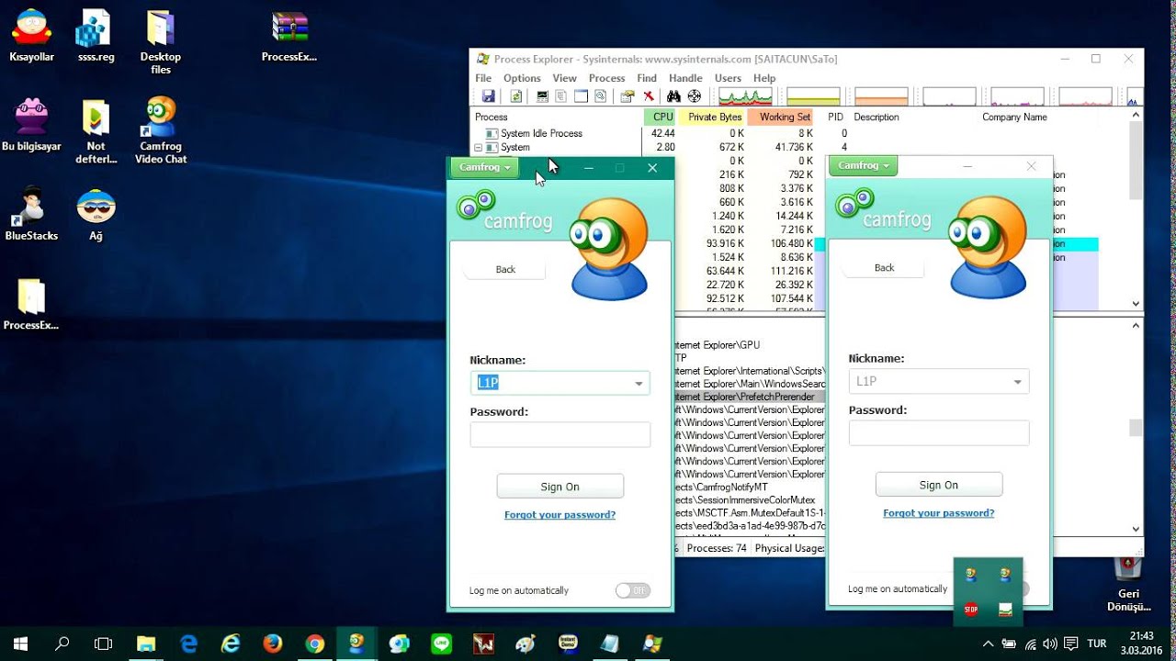Open the Nickname dropdown in front Camfrog window

pos(639,384)
